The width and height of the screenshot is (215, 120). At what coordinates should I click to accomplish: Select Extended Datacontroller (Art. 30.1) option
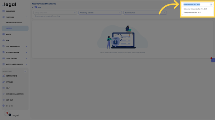pyautogui.click(x=195, y=9)
